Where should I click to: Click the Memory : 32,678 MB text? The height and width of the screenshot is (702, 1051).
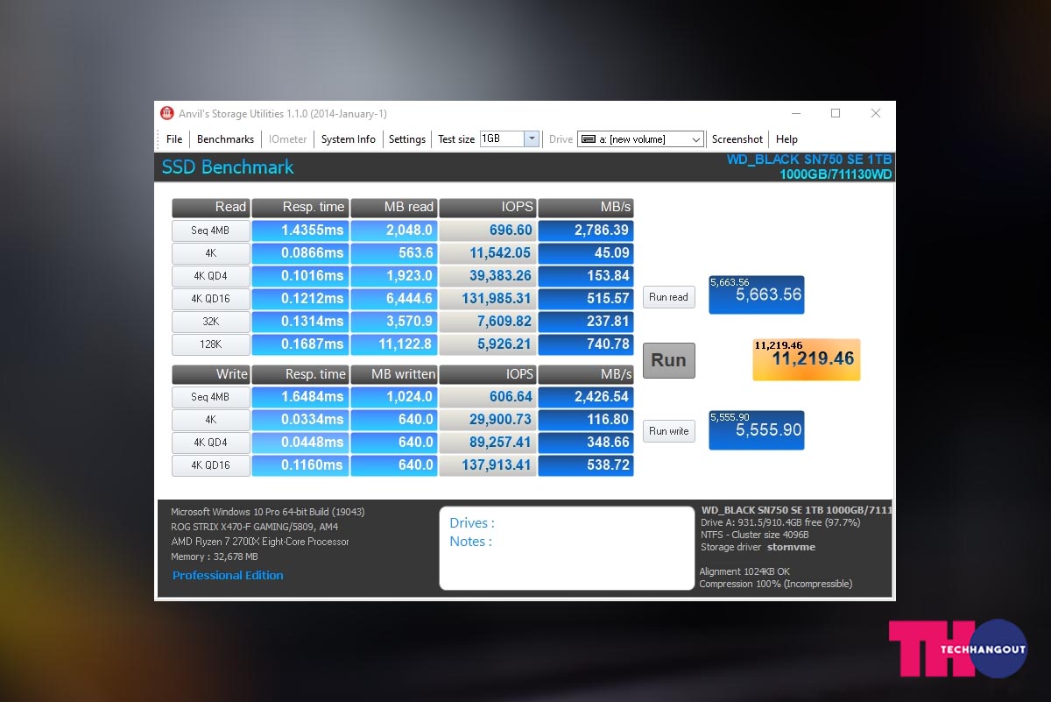click(215, 557)
